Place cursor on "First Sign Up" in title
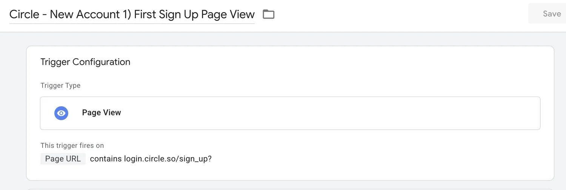 tap(166, 14)
